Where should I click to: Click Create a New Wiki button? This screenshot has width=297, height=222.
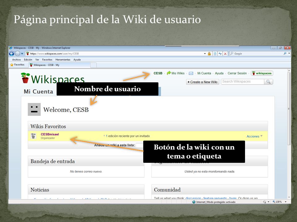point(202,82)
